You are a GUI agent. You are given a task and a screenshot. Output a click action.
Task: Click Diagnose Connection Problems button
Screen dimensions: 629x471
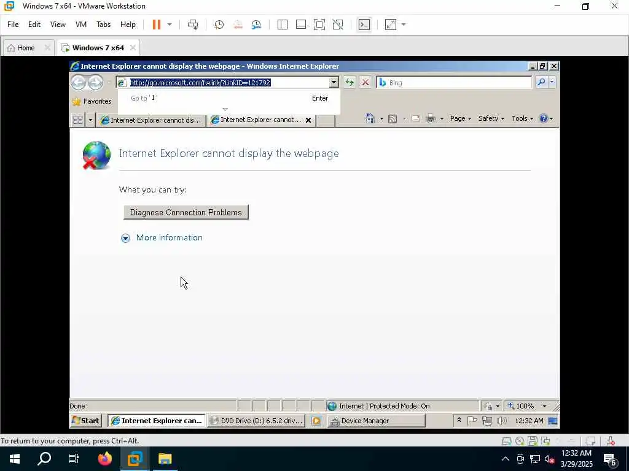click(186, 212)
